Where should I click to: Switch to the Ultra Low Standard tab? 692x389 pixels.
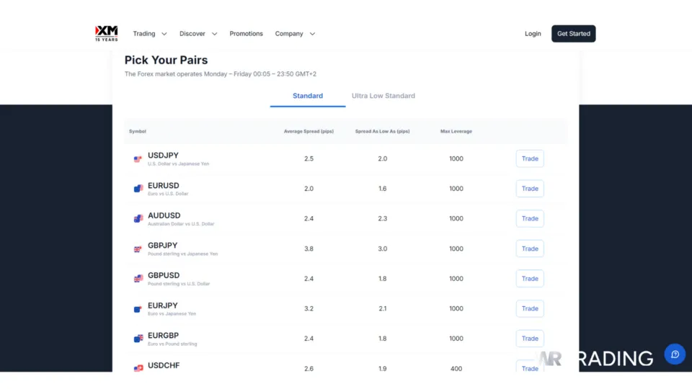[x=383, y=96]
